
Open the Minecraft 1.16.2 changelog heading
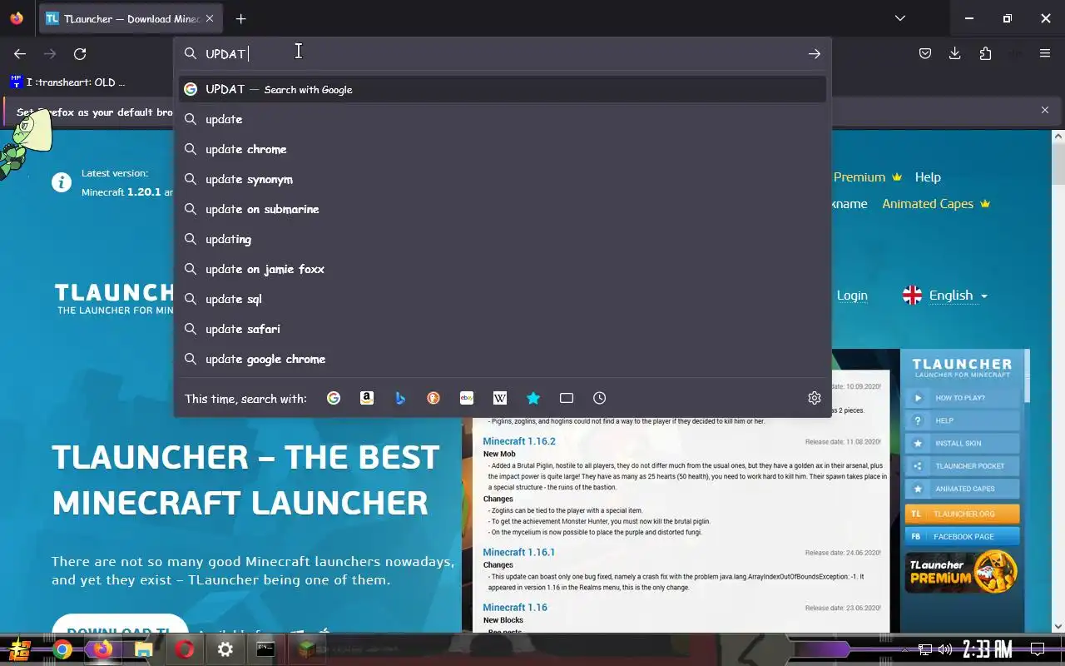(x=519, y=441)
